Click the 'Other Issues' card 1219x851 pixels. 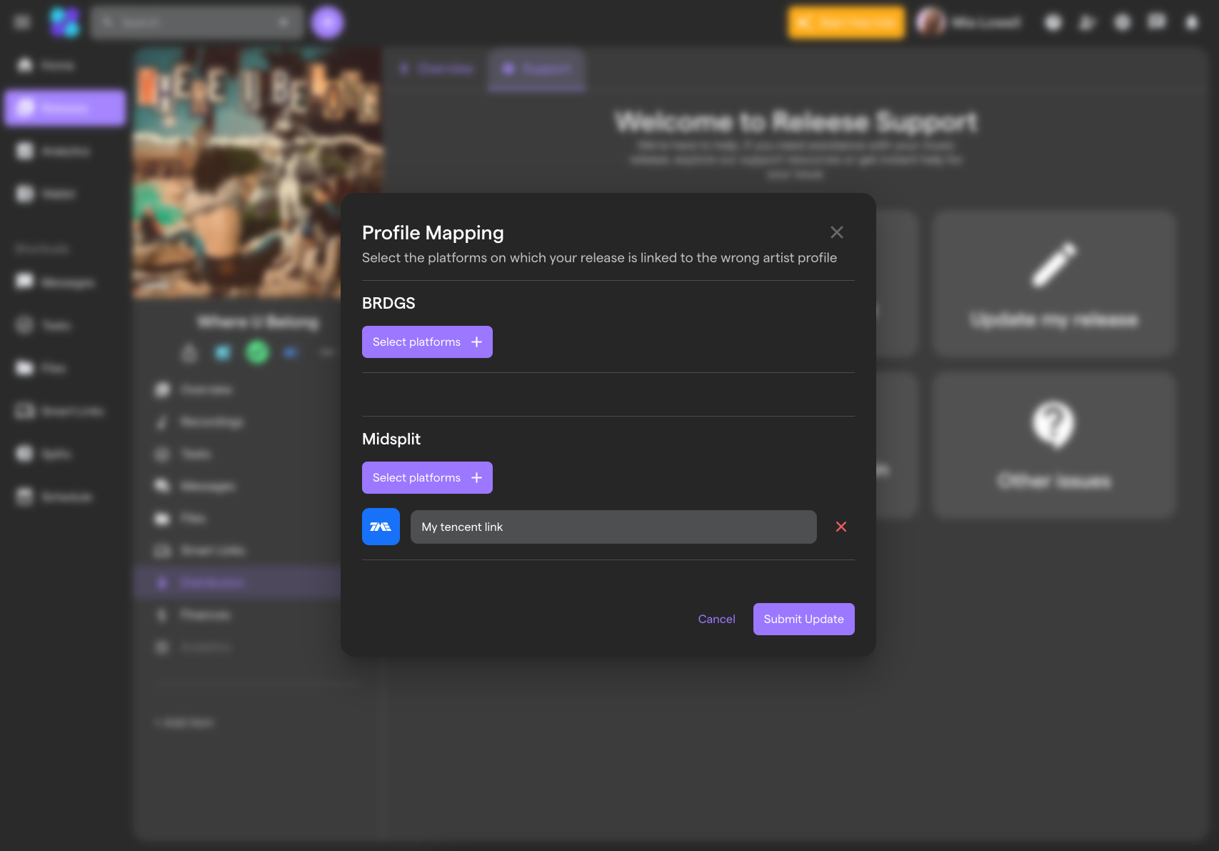[1054, 444]
